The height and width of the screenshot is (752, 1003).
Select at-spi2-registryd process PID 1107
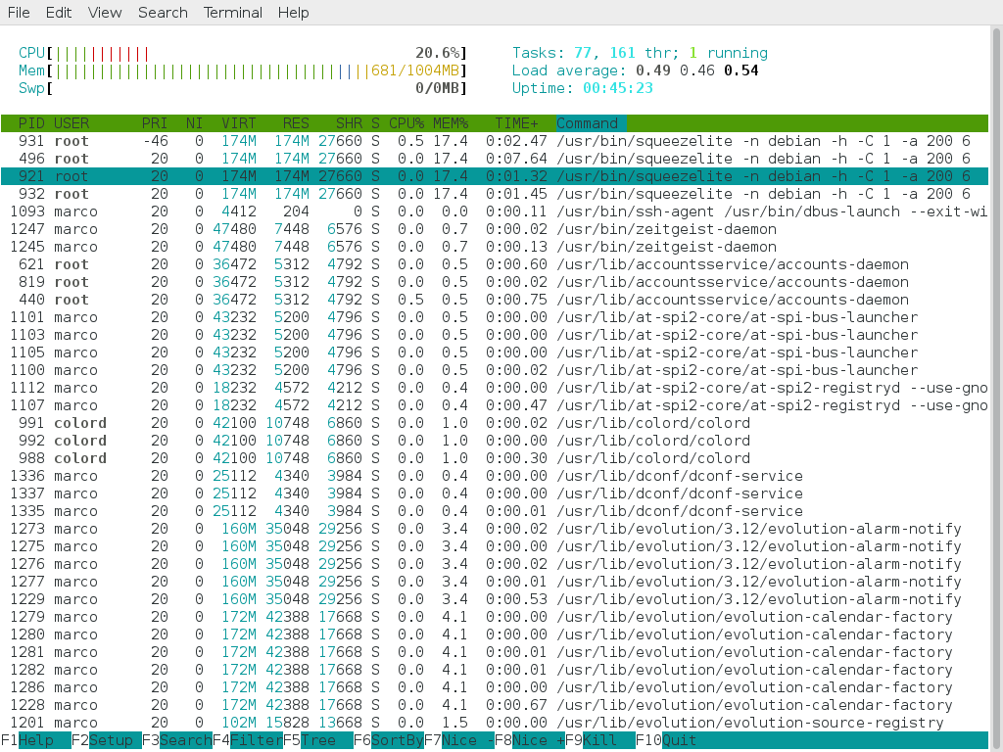click(495, 405)
